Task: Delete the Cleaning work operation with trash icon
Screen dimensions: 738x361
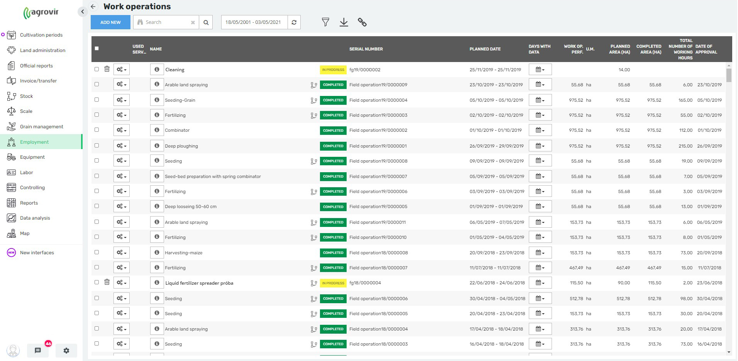Action: pos(107,69)
